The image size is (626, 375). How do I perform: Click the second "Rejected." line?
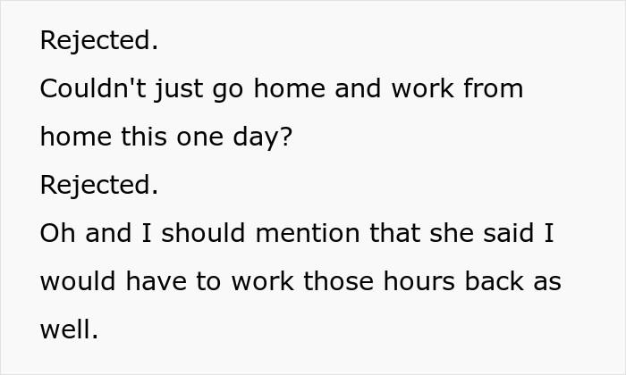point(99,186)
